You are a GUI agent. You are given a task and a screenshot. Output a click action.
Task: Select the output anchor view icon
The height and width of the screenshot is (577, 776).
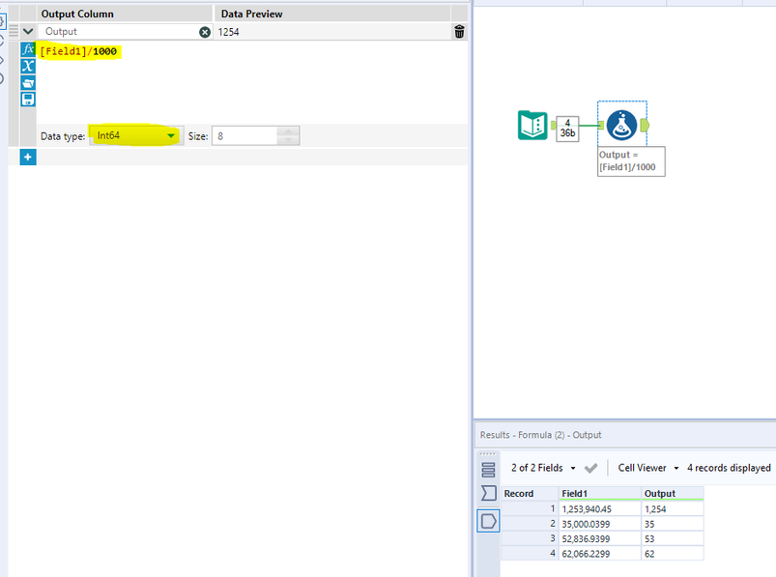[x=488, y=521]
